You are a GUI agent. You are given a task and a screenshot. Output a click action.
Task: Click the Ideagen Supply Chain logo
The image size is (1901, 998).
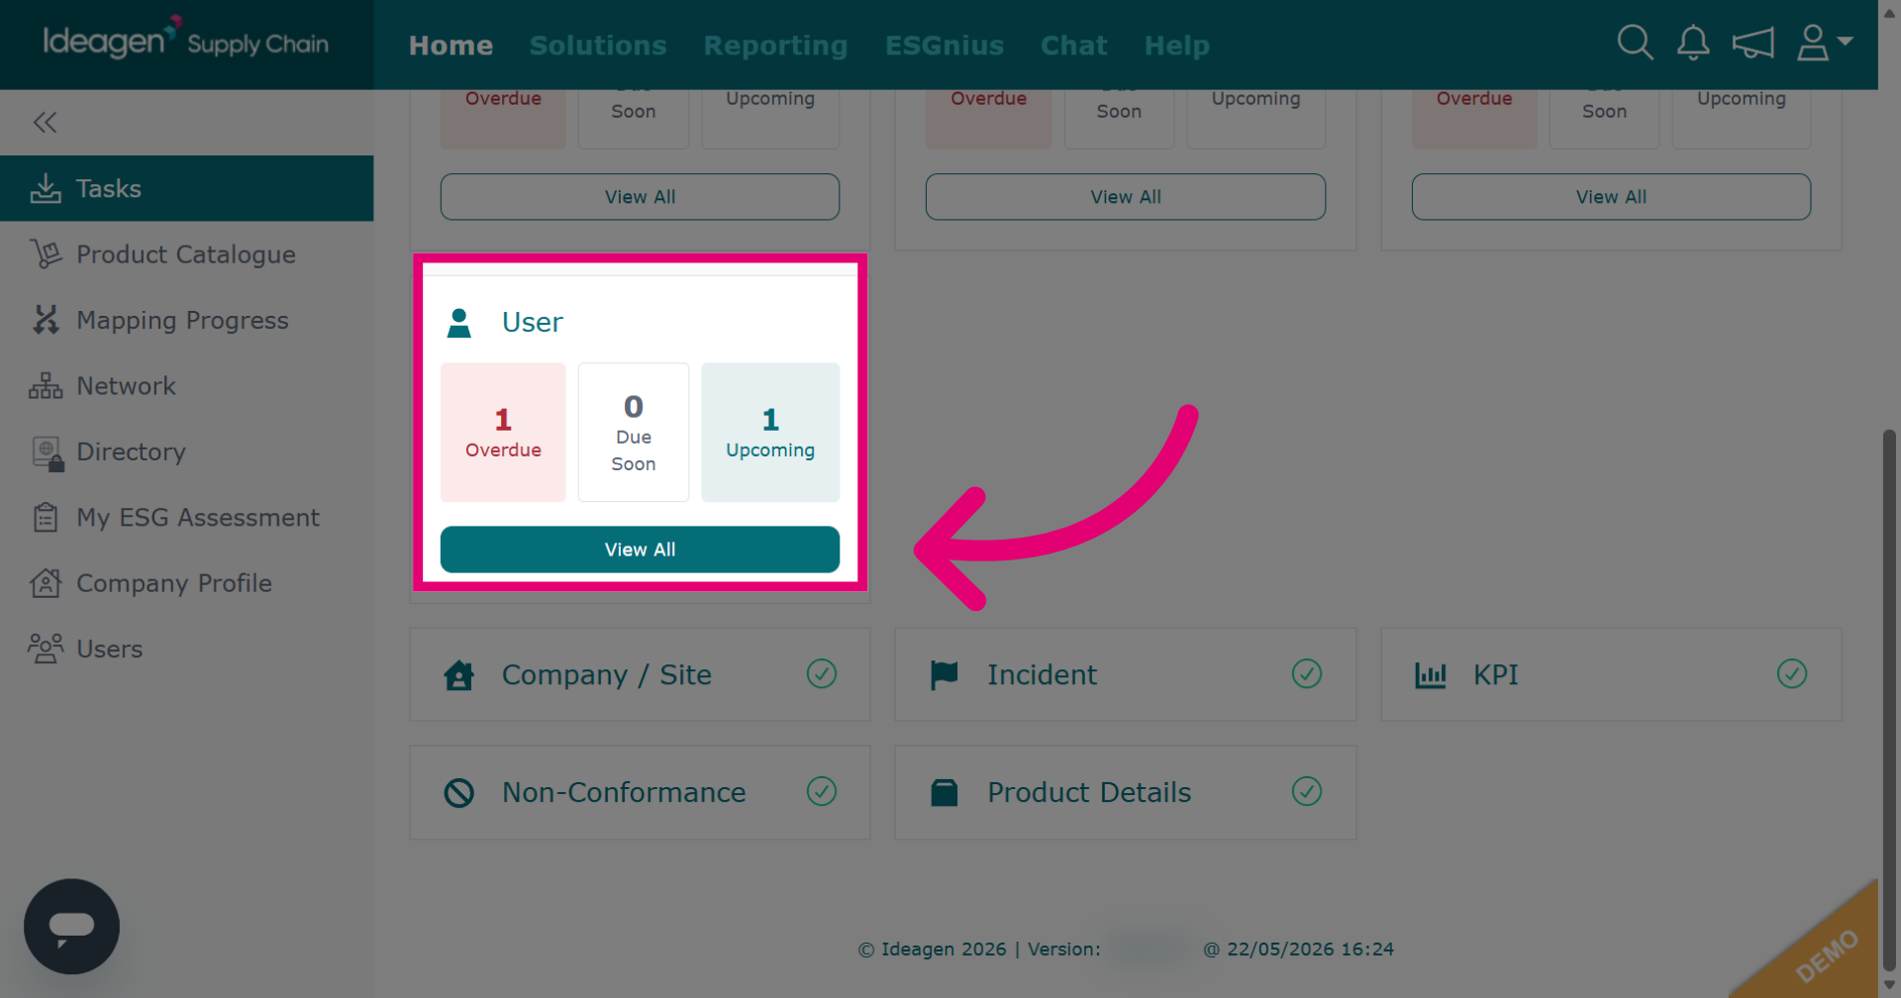click(185, 40)
